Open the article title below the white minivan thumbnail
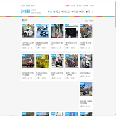 tap(28, 43)
